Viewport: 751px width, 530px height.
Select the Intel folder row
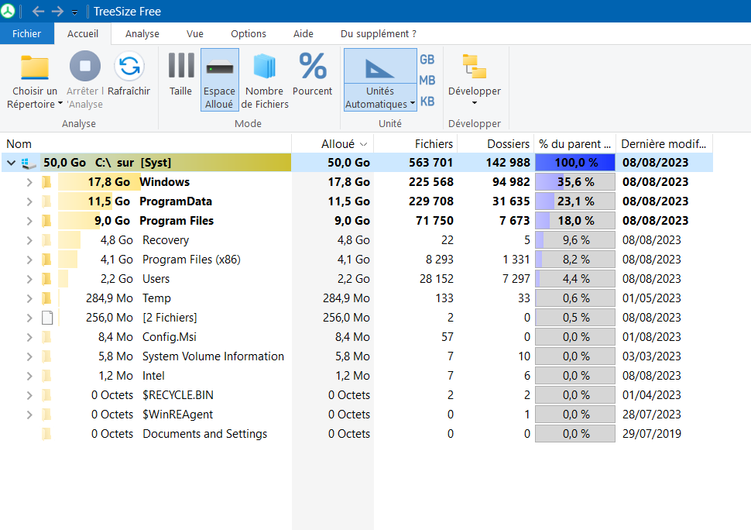pyautogui.click(x=356, y=376)
